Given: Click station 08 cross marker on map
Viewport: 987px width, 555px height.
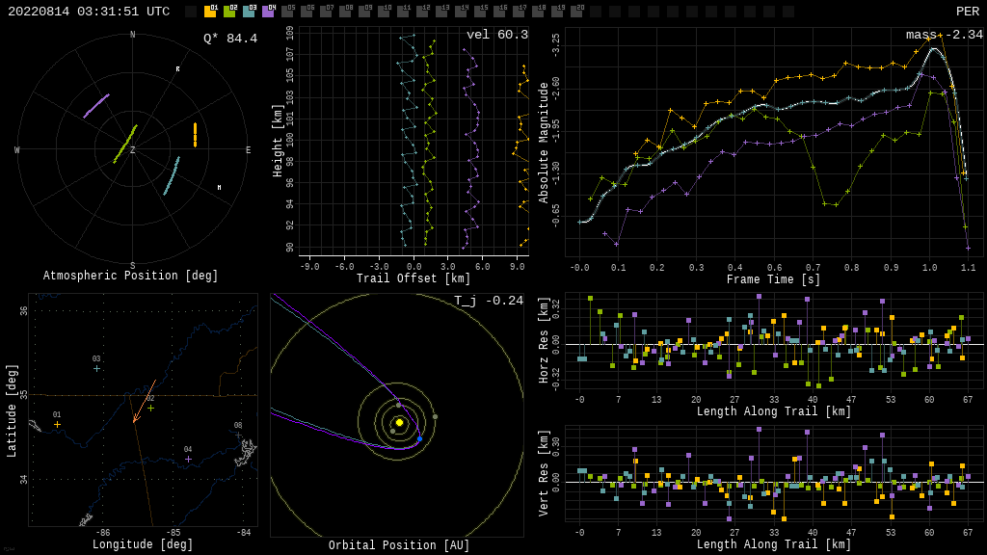Looking at the screenshot, I should click(238, 435).
